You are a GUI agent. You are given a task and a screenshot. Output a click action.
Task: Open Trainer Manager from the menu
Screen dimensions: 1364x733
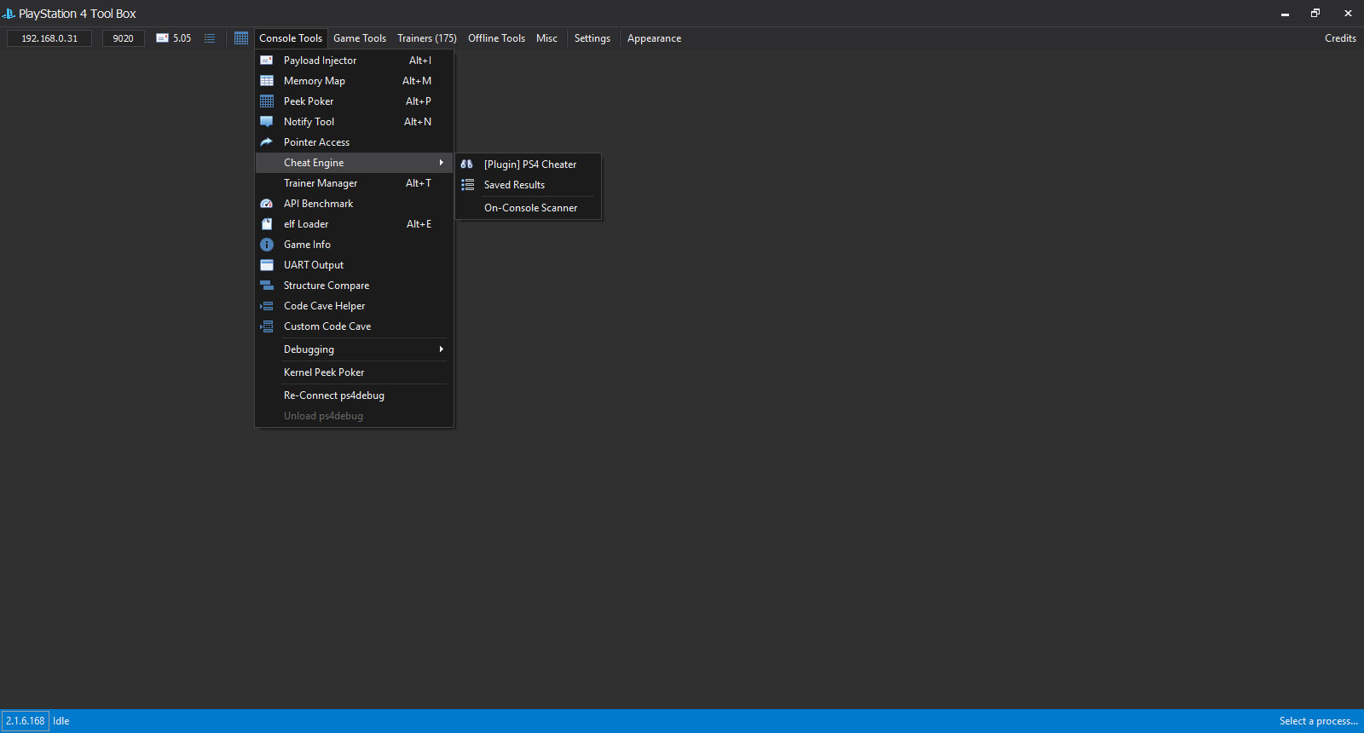click(x=354, y=183)
